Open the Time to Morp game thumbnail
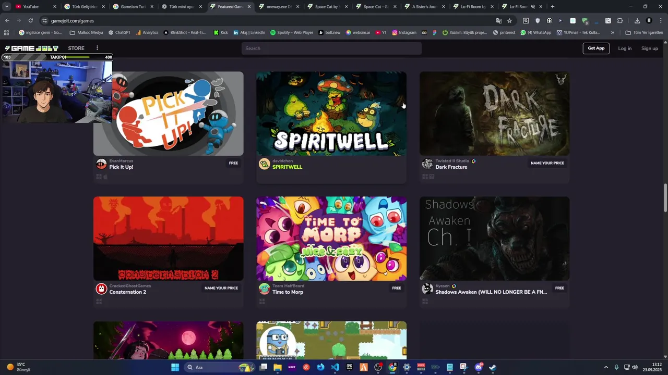 (x=331, y=239)
